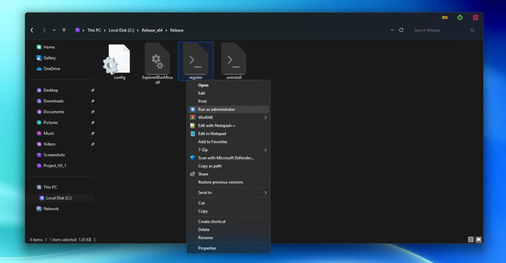Screen dimensions: 506x263
Task: Click the refresh button in address bar
Action: pyautogui.click(x=401, y=30)
